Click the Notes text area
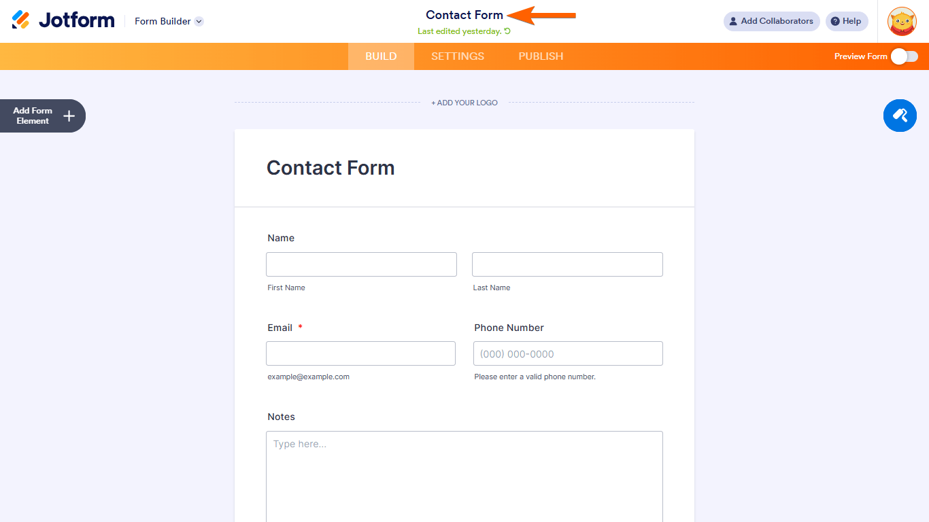 tap(464, 476)
